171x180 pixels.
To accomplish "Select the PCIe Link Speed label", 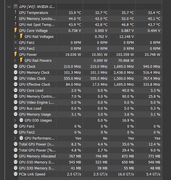I will click(32, 174).
